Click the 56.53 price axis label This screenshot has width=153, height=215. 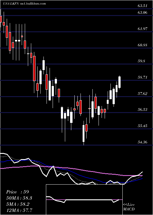(143, 110)
